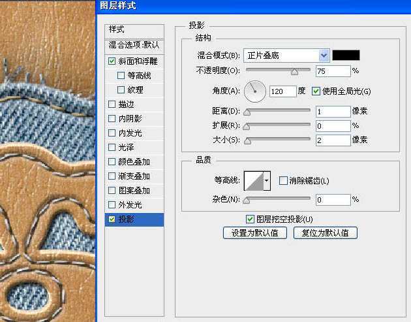Click the black shadow color swatch
The width and height of the screenshot is (411, 322).
click(x=346, y=56)
